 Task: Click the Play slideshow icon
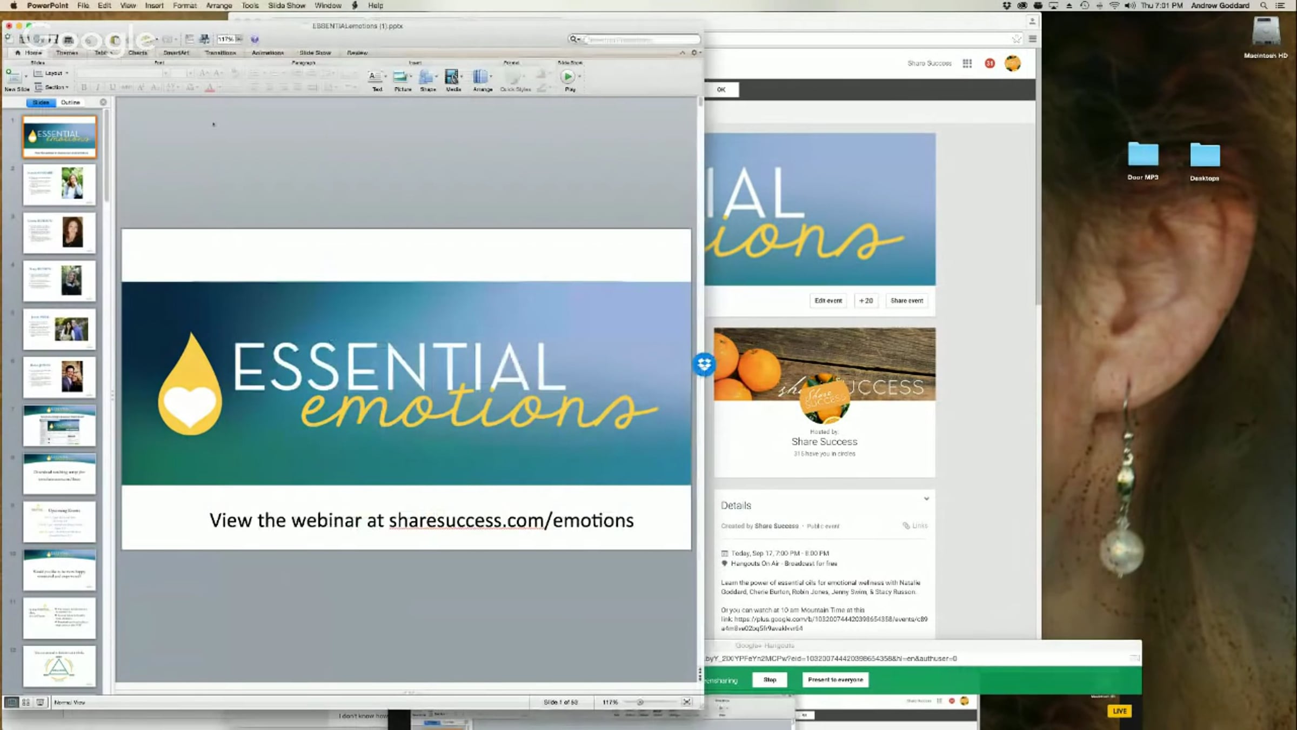point(567,77)
